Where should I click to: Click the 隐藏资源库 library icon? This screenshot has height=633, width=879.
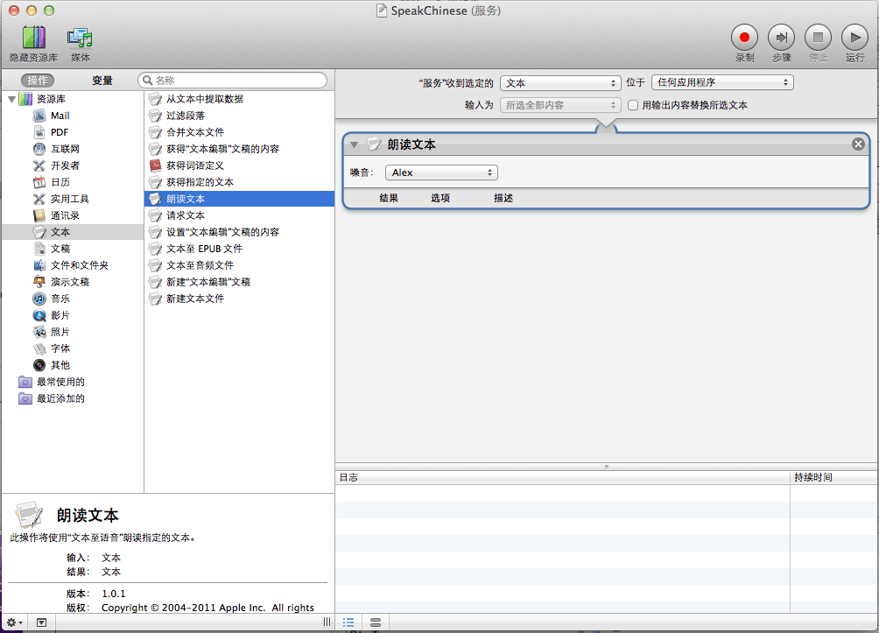click(33, 37)
